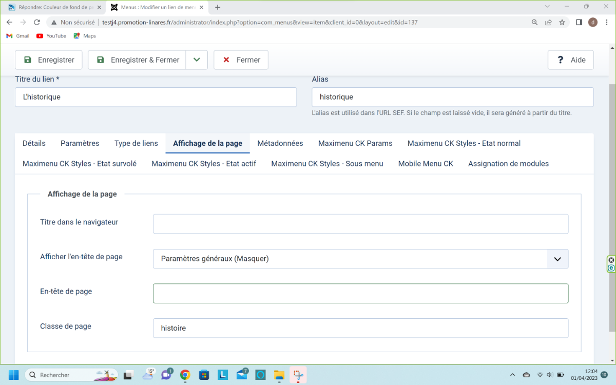Open the Mail app in taskbar
Image resolution: width=616 pixels, height=385 pixels.
pyautogui.click(x=242, y=375)
